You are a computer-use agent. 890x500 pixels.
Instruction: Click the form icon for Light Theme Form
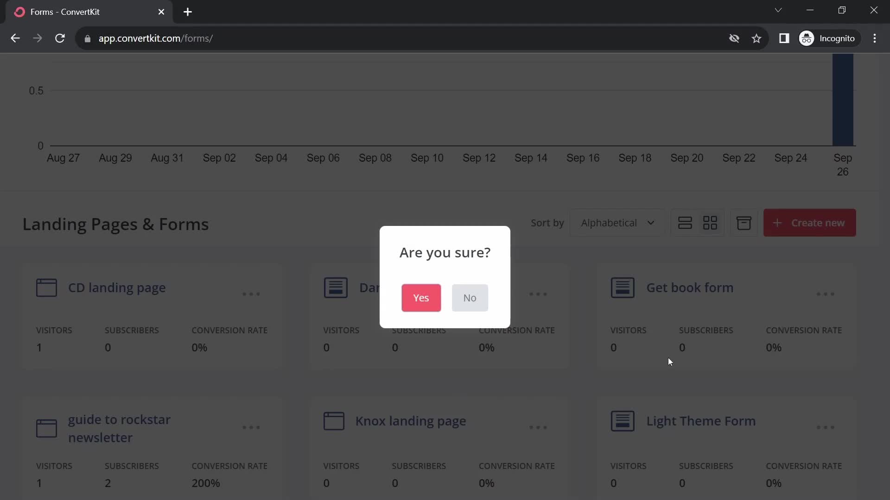click(x=622, y=421)
